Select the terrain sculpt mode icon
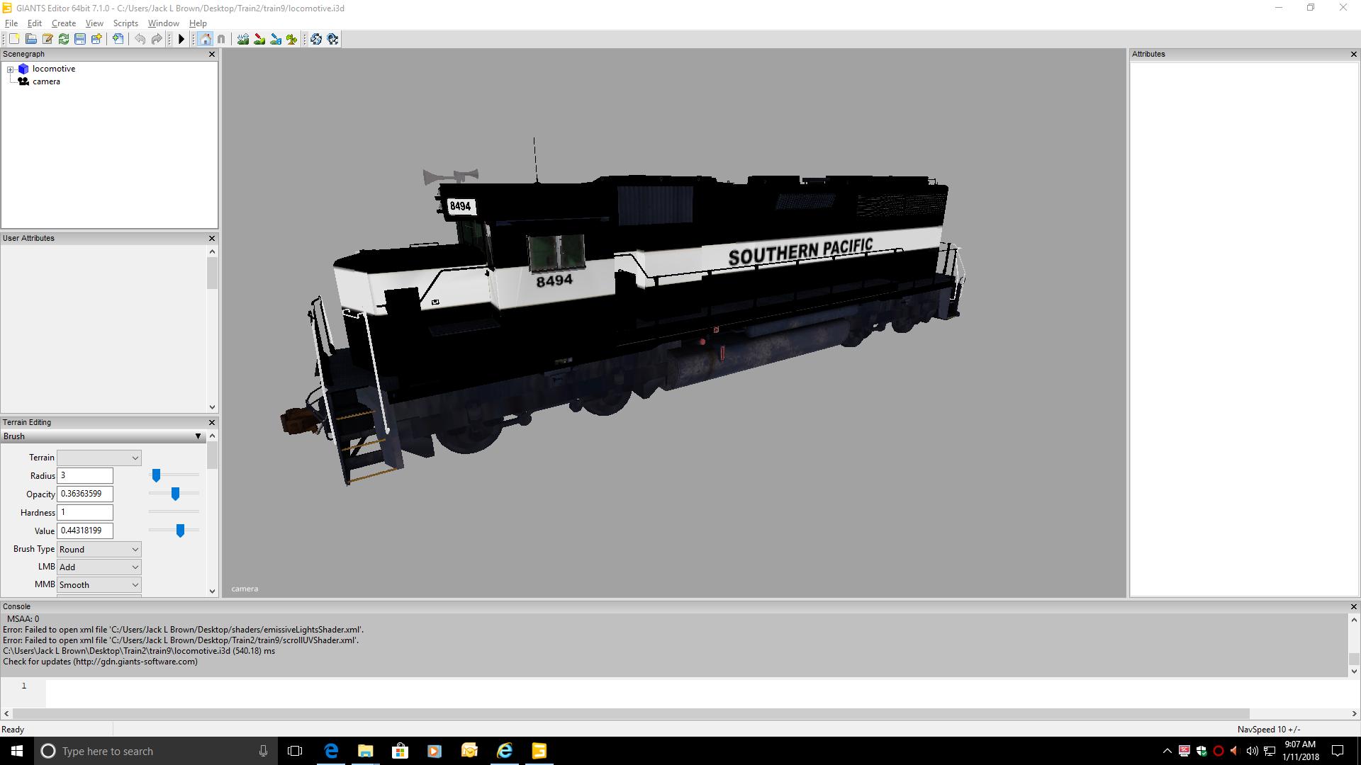The image size is (1361, 765). pyautogui.click(x=243, y=40)
